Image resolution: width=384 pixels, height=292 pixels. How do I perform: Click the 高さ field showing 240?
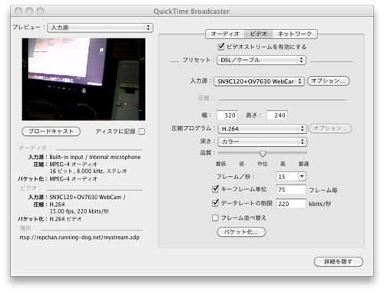pyautogui.click(x=277, y=115)
